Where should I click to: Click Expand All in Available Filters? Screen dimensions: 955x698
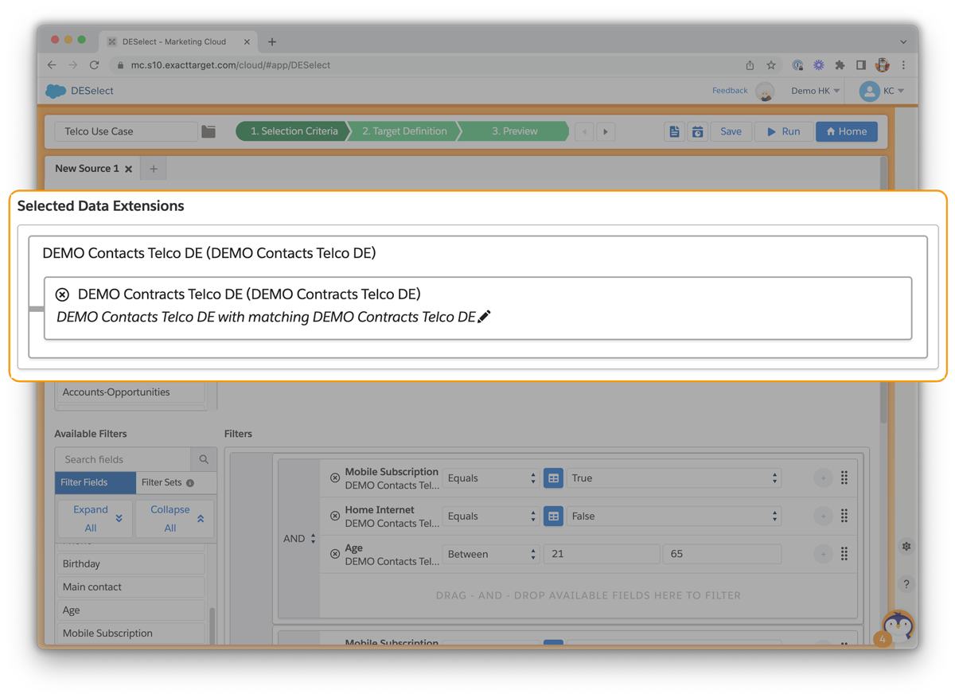coord(95,518)
